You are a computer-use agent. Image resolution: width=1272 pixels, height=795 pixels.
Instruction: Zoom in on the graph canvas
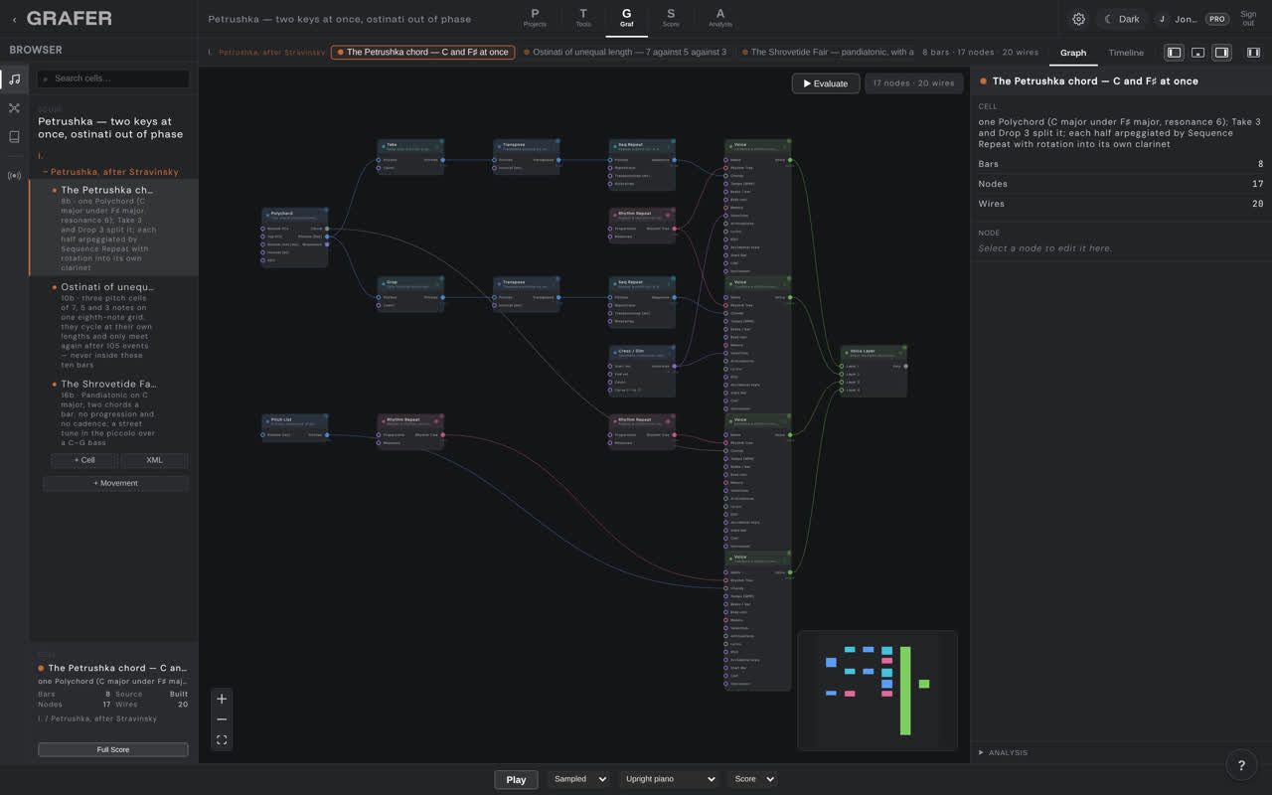click(222, 699)
